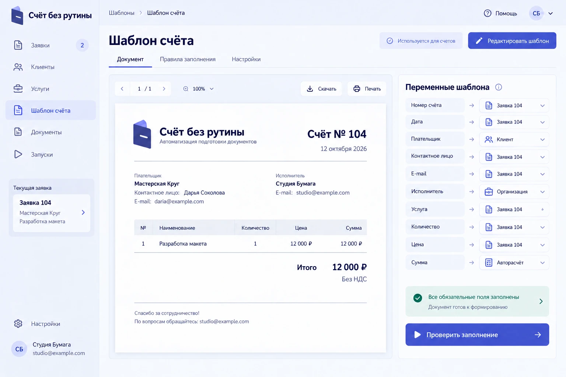Click the Помощь question mark icon

488,13
